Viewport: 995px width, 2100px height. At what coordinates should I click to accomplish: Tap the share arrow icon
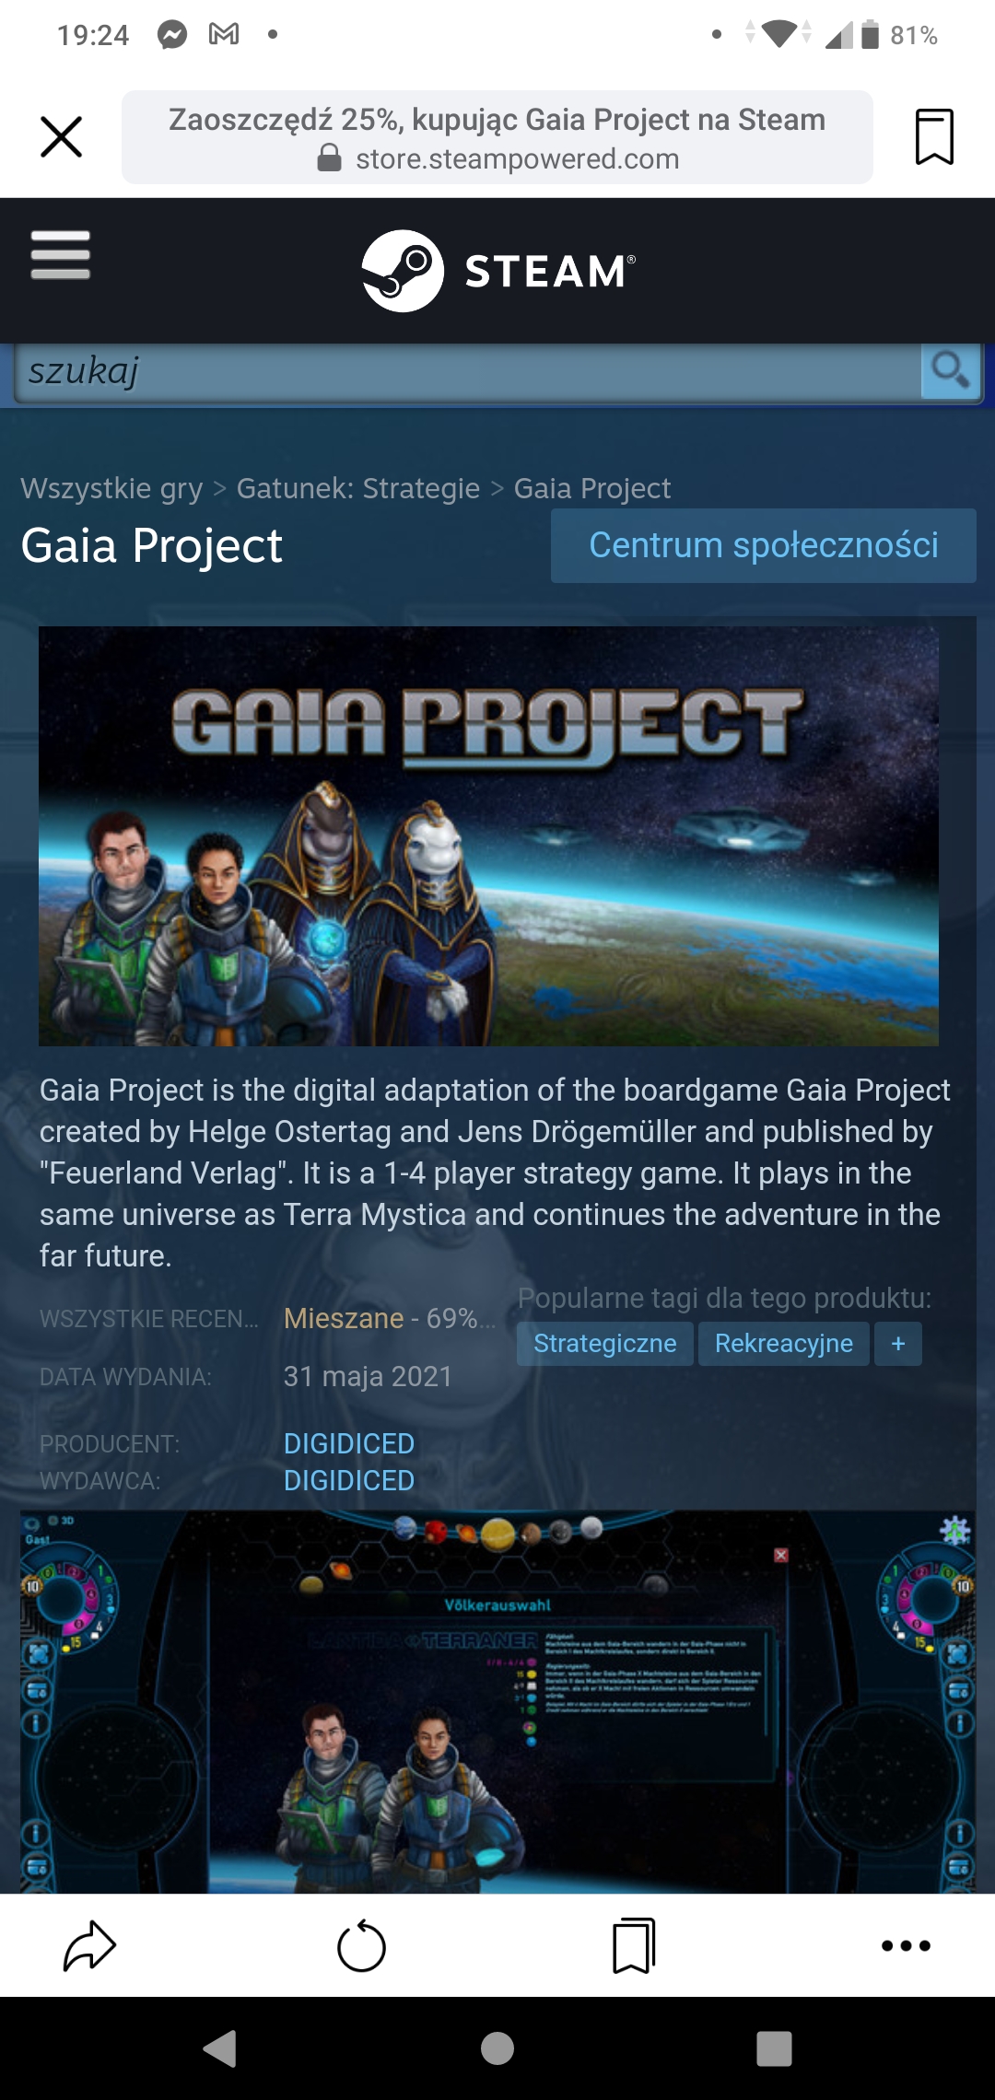(x=89, y=1945)
